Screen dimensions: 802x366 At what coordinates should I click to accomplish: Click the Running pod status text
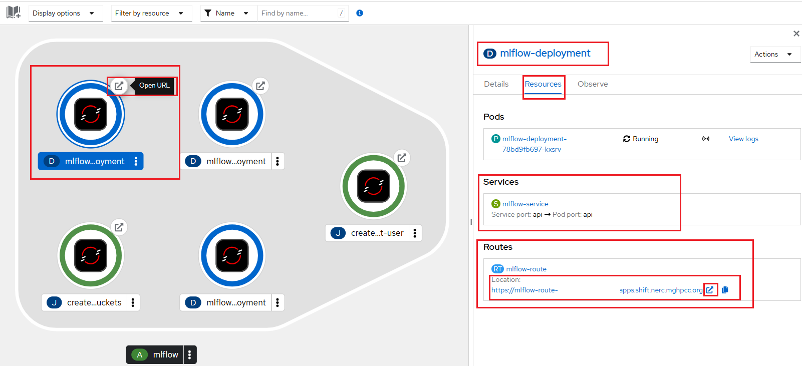[645, 139]
